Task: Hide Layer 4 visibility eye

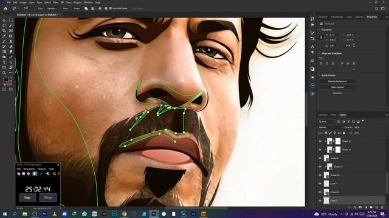Action: point(320,183)
